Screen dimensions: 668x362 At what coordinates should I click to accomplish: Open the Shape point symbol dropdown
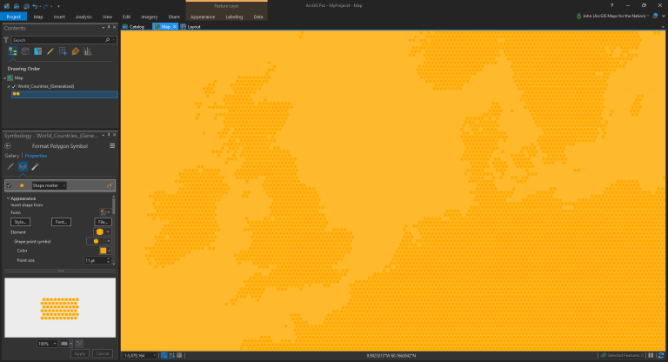[x=99, y=241]
